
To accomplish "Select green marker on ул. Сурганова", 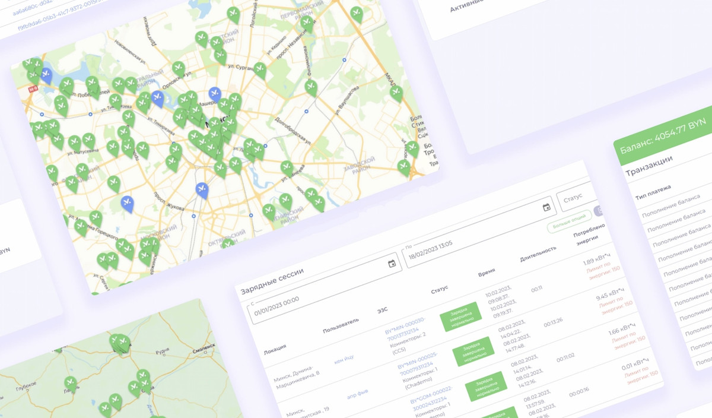I will point(260,71).
